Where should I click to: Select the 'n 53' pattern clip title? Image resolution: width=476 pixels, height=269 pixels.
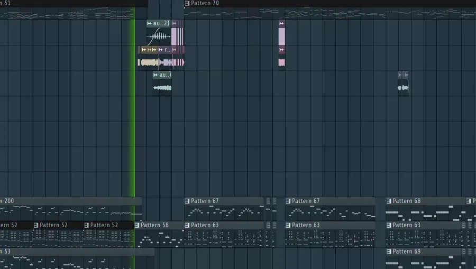coord(5,252)
